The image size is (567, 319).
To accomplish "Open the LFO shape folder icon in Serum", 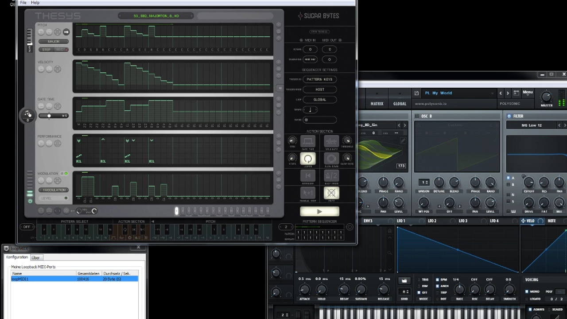I will (x=404, y=280).
